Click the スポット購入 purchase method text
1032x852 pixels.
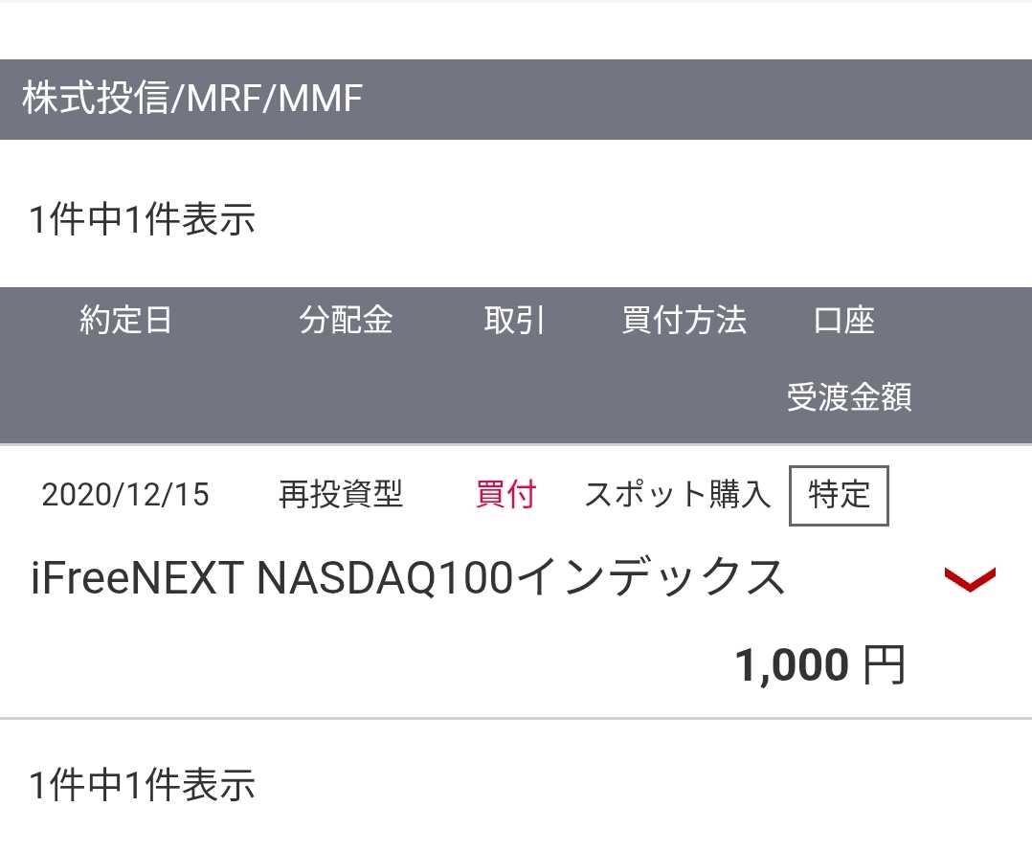pyautogui.click(x=677, y=495)
